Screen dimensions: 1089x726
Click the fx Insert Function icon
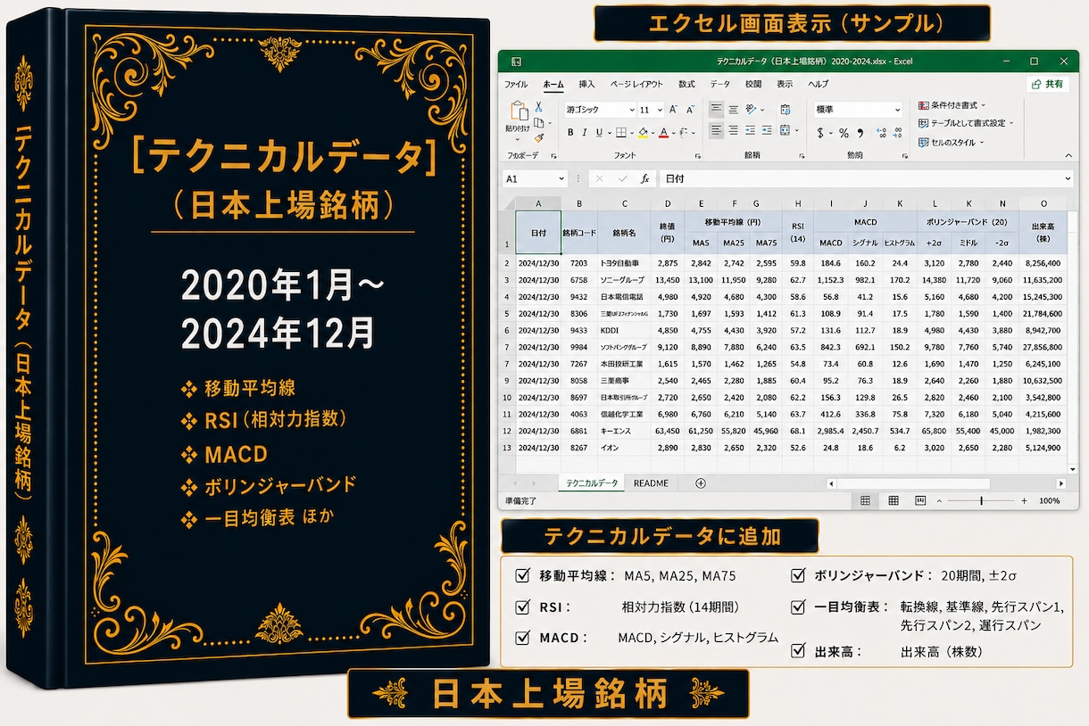click(x=644, y=178)
